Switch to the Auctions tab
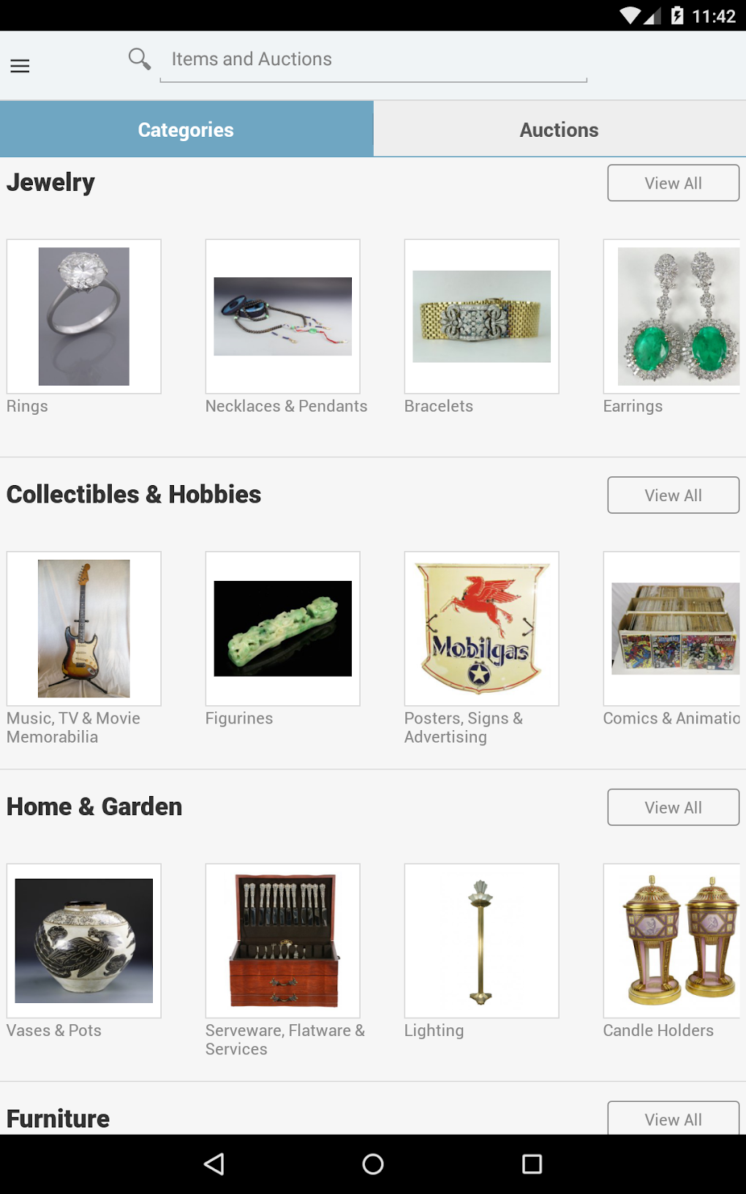Screen dimensions: 746x1194 point(559,129)
